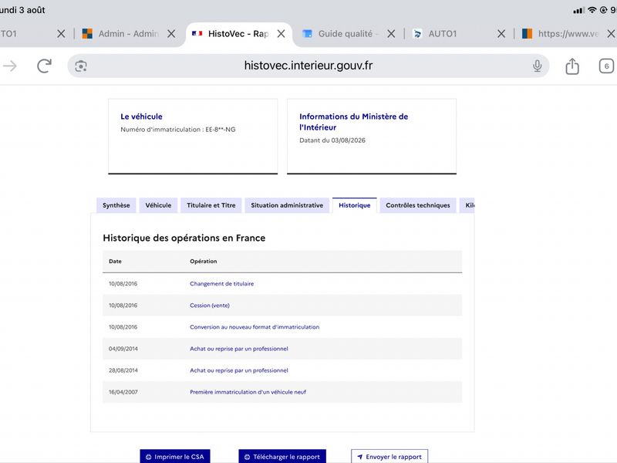
Task: Open the Véhicule tab
Action: 158,205
